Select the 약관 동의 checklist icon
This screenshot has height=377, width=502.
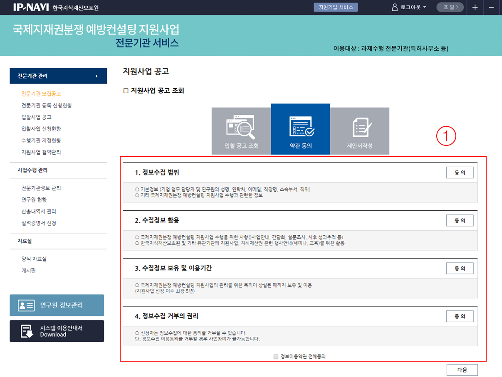click(301, 126)
